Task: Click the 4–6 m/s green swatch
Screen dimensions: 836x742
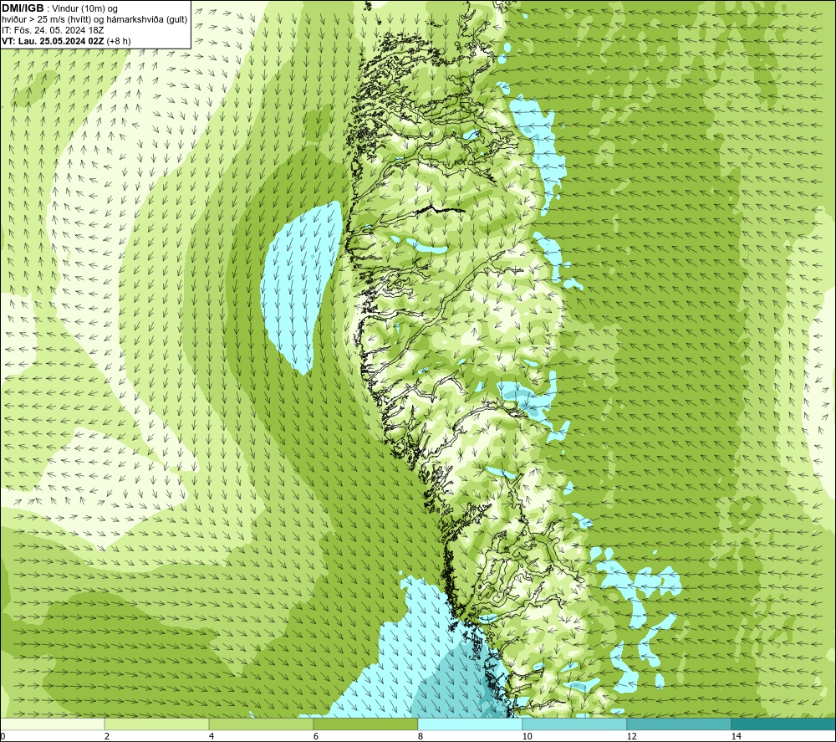Action: [x=261, y=724]
